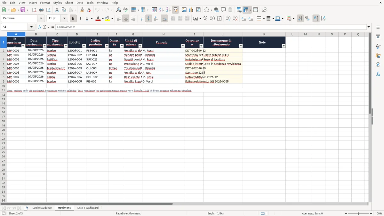Format the cell as percent
Viewport: 384px width, 216px height.
[205, 19]
